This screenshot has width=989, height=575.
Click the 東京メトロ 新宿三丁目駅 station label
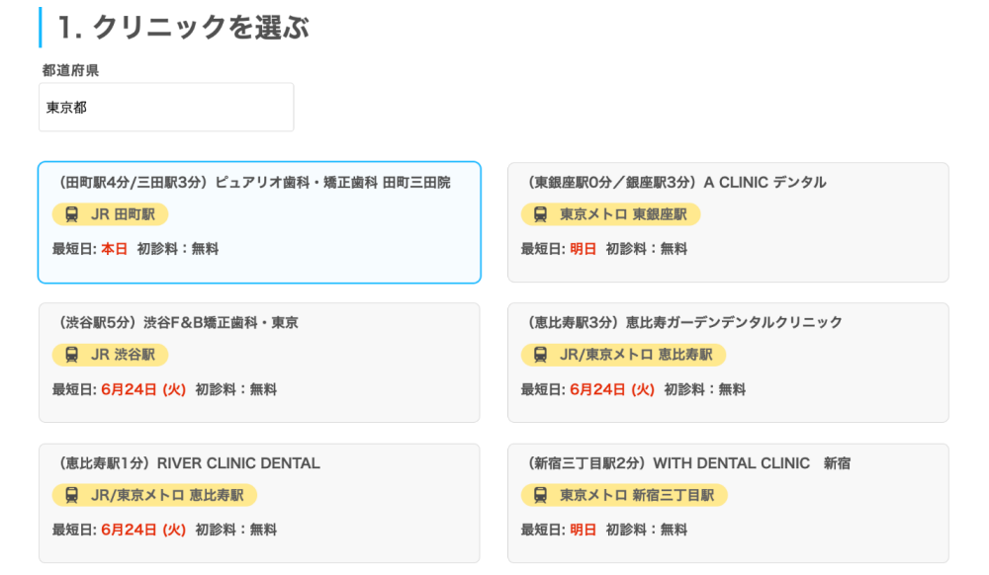637,495
